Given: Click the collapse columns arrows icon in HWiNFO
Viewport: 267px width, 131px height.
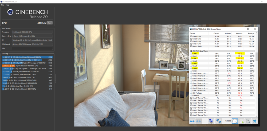Looking at the screenshot, I should click(198, 121).
